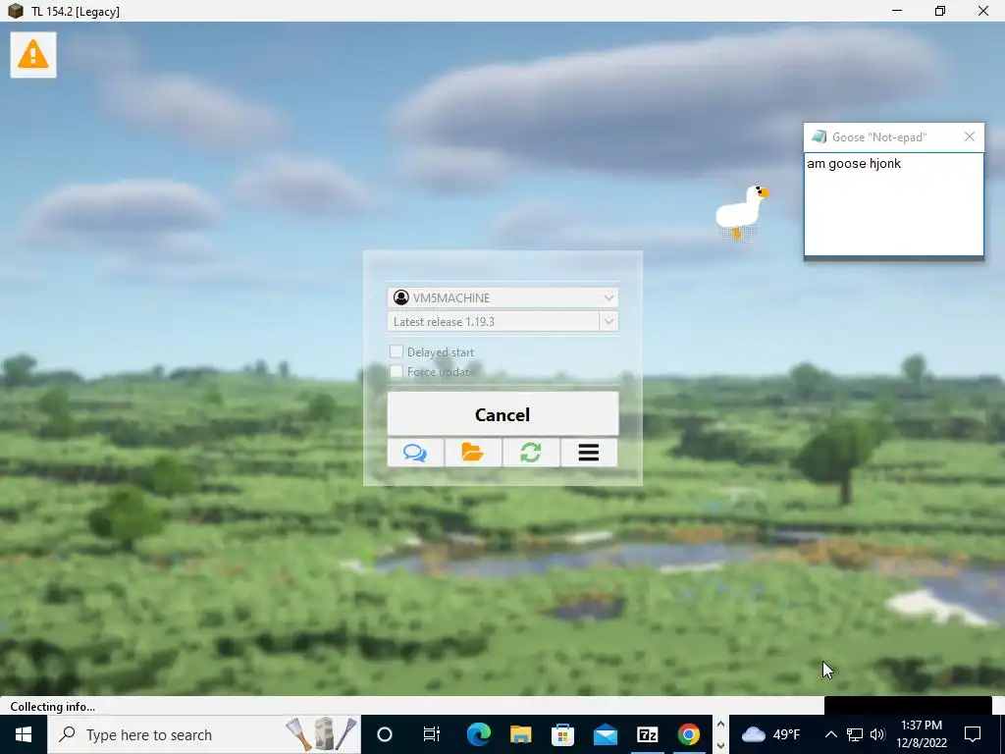
Task: Click the Goose "Not-epad" title bar
Action: 893,136
